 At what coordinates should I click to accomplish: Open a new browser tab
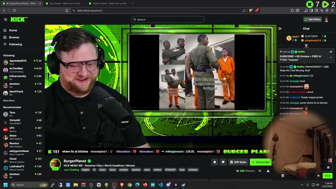coord(133,3)
